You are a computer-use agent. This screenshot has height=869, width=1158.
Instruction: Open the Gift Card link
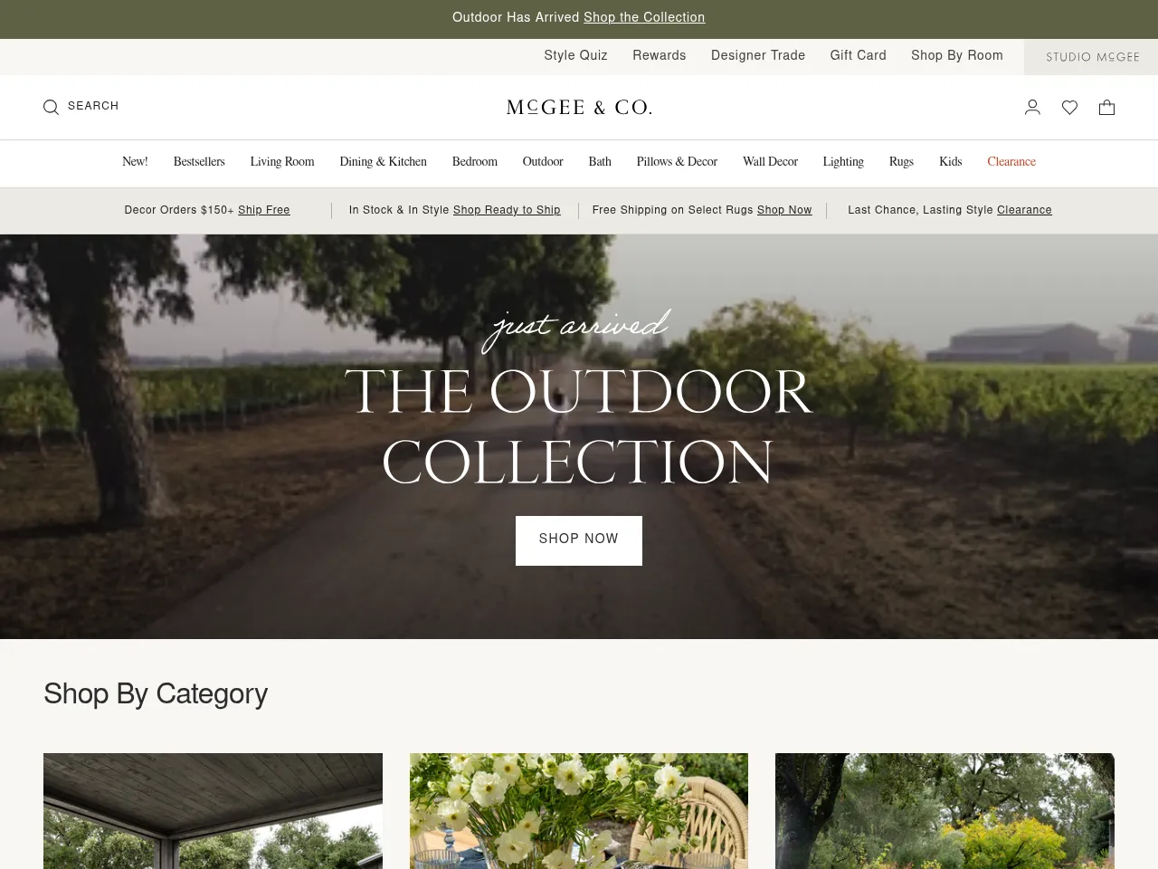click(858, 55)
